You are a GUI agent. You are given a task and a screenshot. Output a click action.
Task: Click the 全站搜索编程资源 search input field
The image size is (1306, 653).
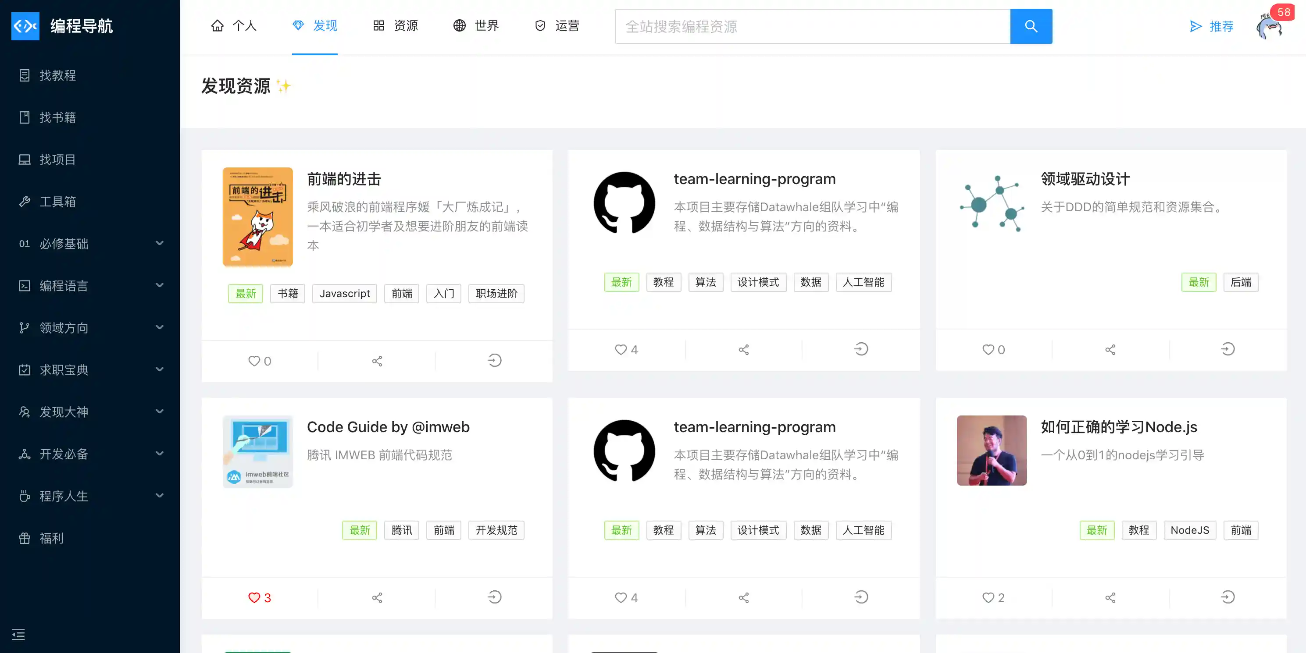[x=811, y=26]
